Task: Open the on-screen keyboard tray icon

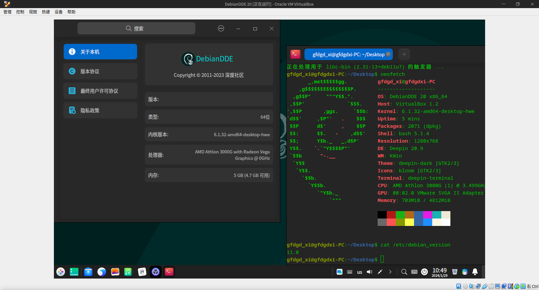Action: (350, 272)
